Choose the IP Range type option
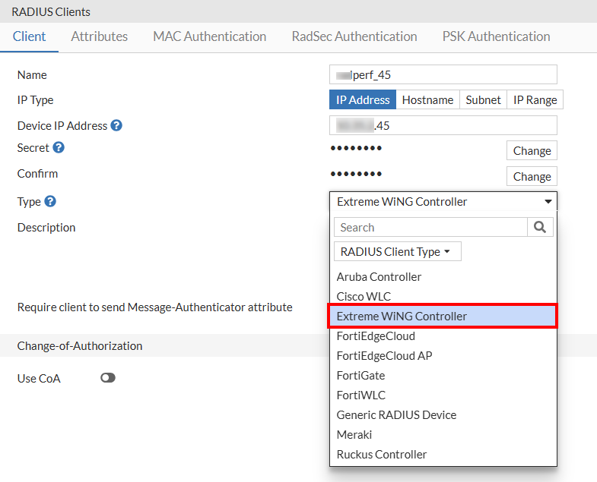This screenshot has height=482, width=597. click(x=535, y=100)
